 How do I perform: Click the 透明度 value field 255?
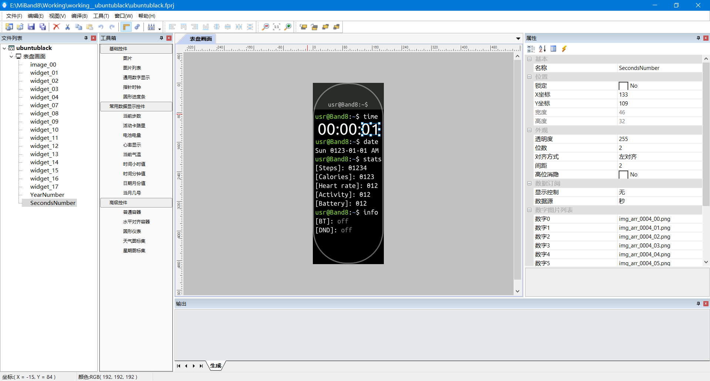pos(659,139)
